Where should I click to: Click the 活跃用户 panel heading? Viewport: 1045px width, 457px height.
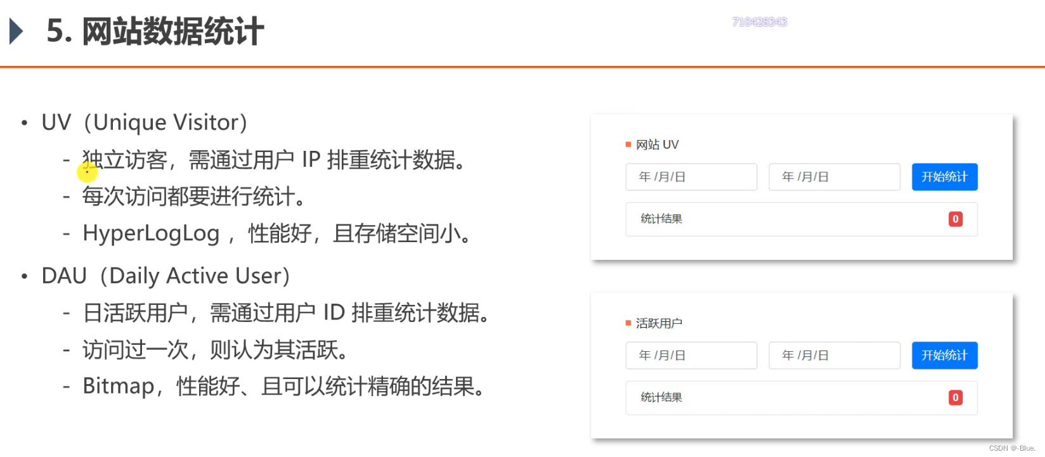659,323
